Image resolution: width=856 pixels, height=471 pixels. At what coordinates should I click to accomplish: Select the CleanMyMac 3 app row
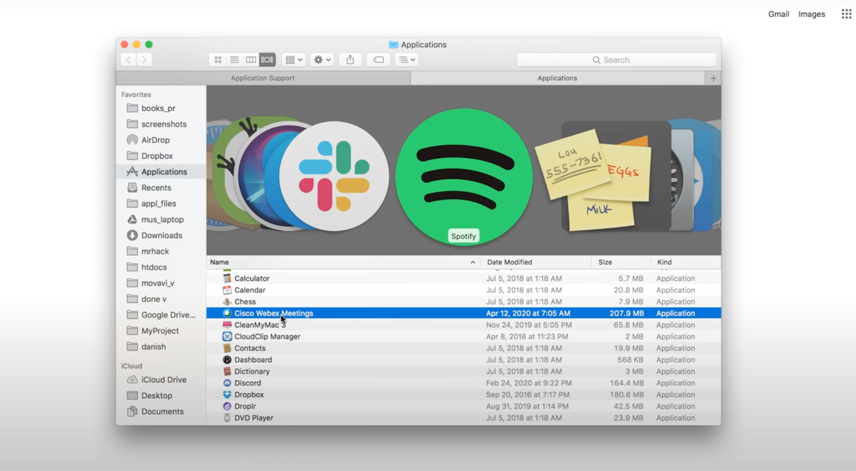(464, 325)
